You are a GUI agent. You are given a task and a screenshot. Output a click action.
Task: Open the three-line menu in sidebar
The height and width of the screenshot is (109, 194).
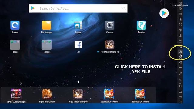(x=180, y=68)
